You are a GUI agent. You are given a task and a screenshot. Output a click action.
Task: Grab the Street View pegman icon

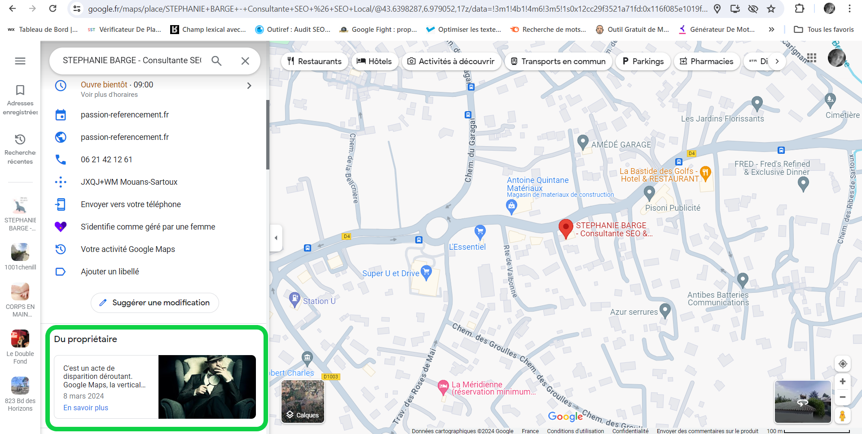pos(843,416)
